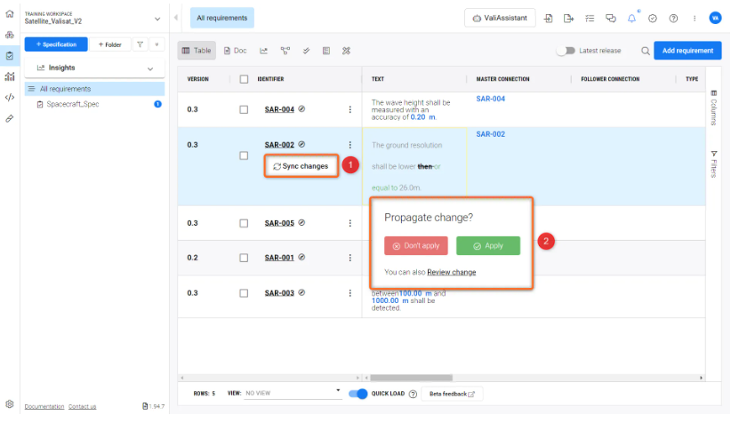Switch to Table view
The image size is (731, 423).
[197, 51]
